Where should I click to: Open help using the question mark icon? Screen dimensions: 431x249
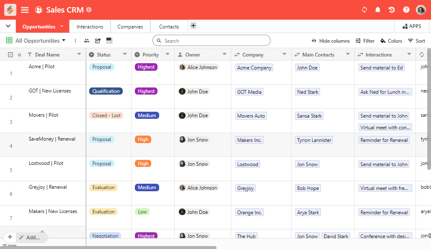coord(406,10)
